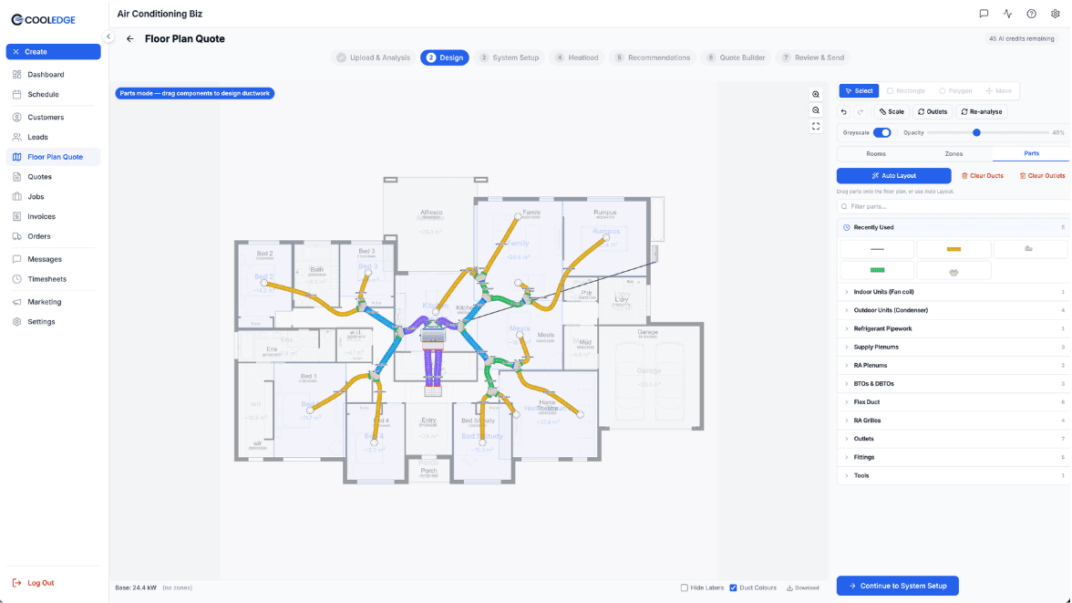Click the fit-to-screen icon below the zoom controls
The image size is (1072, 603).
pos(815,126)
